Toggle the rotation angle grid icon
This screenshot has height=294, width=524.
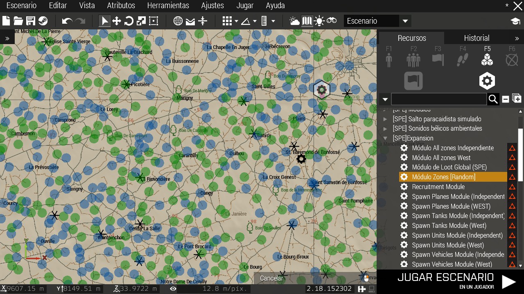[x=246, y=21]
